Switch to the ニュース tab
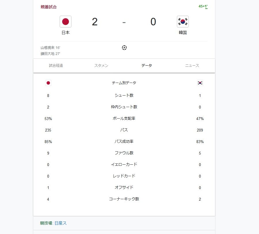This screenshot has height=234, width=259. tap(192, 66)
